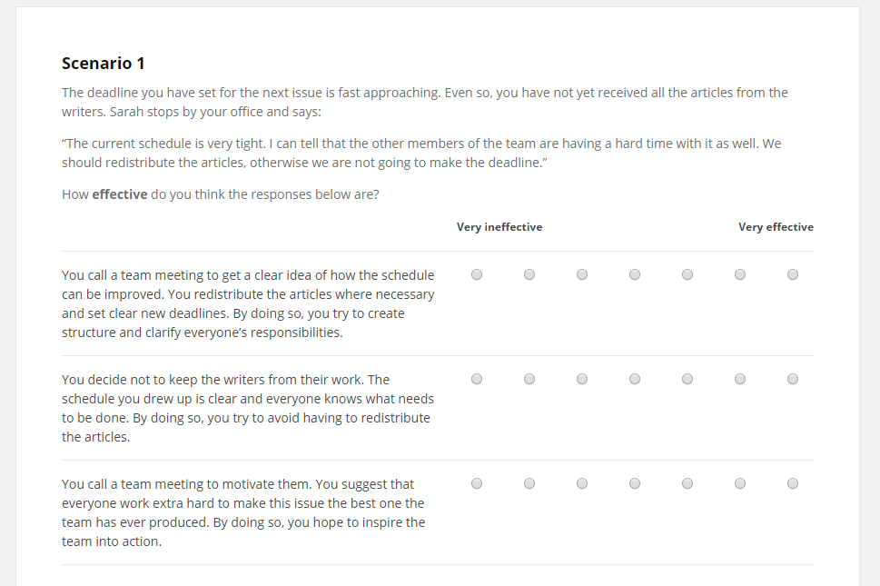Select the middle rating for the redistribute-articles response
The image size is (880, 586).
[x=635, y=274]
